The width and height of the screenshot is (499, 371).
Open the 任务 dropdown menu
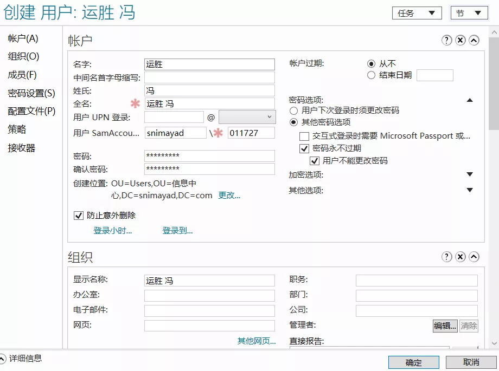(x=417, y=13)
